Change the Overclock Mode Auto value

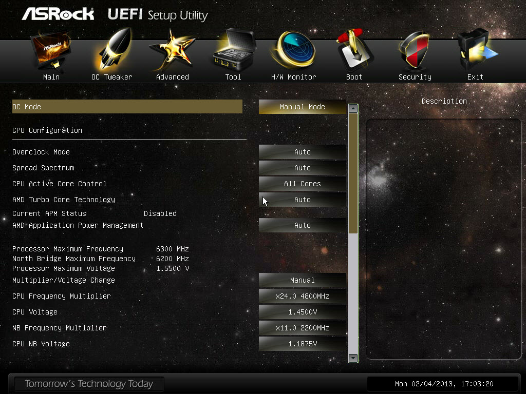302,152
